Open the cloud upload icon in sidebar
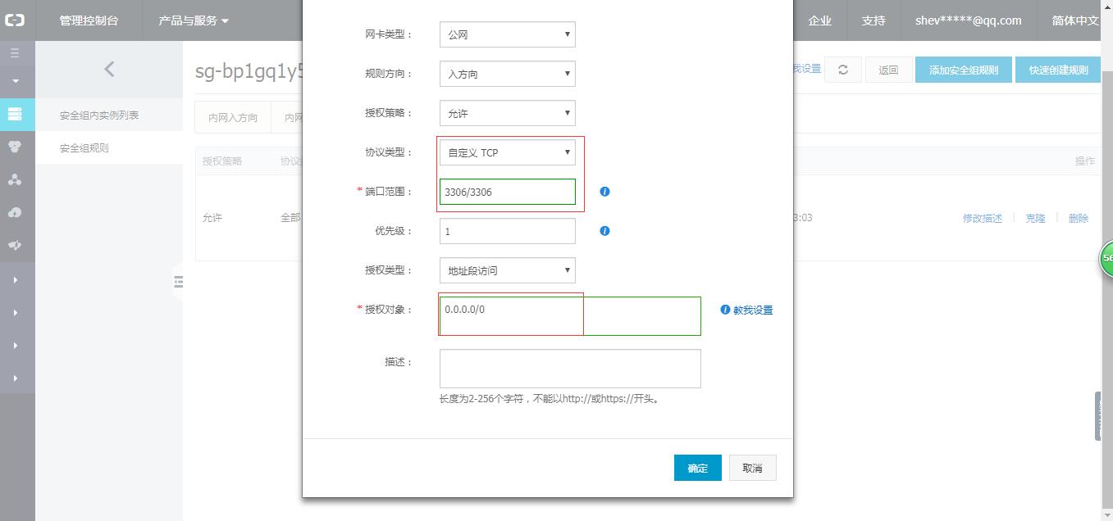1113x521 pixels. 15,212
